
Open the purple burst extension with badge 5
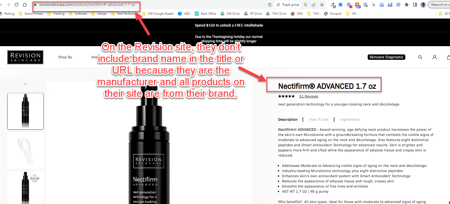pyautogui.click(x=349, y=5)
